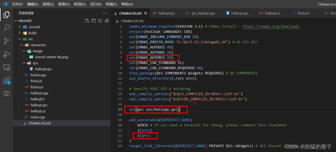
Task: Close the CMakeLists.txt editor tab
Action: [146, 13]
